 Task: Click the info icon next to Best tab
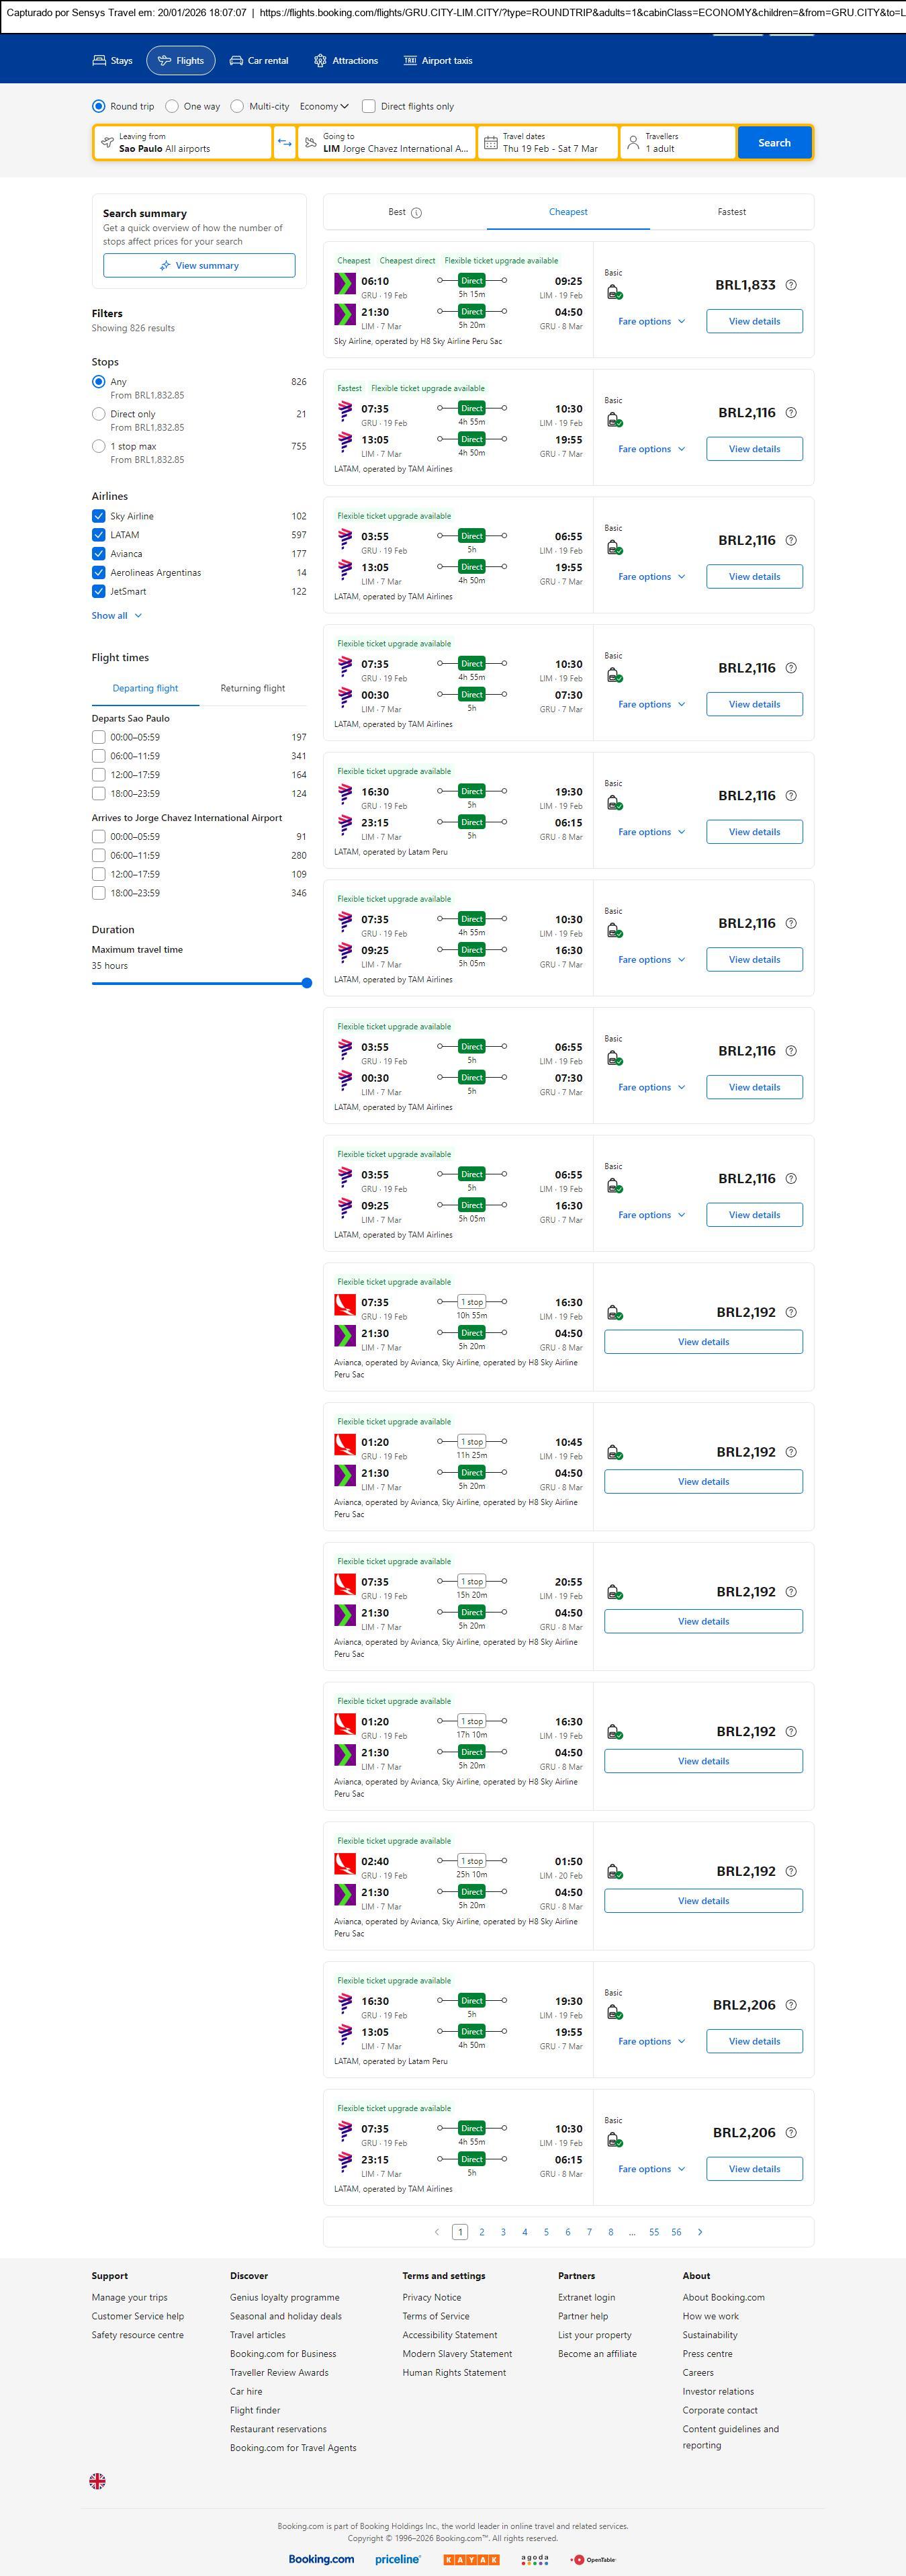point(416,213)
